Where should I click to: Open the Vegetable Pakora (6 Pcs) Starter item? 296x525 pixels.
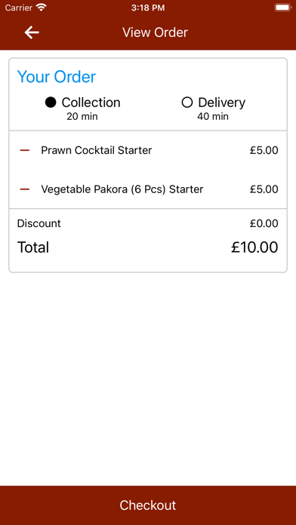click(x=122, y=189)
